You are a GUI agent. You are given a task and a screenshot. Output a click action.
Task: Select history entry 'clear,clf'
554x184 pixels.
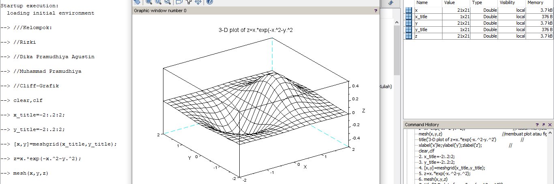[426, 151]
